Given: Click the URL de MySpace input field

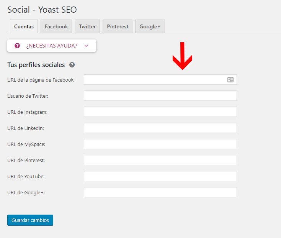Looking at the screenshot, I should coord(160,144).
